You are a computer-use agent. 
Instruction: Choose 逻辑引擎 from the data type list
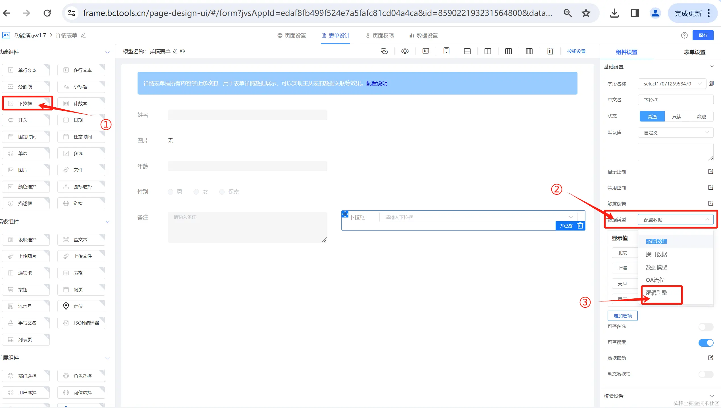[656, 293]
